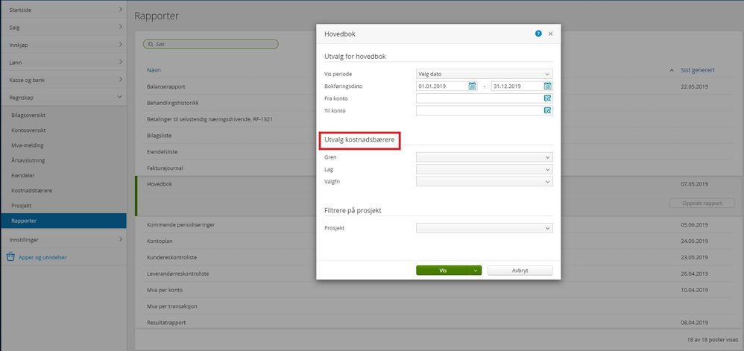744x351 pixels.
Task: Close the Hovedbok dialog with the X
Action: [550, 34]
